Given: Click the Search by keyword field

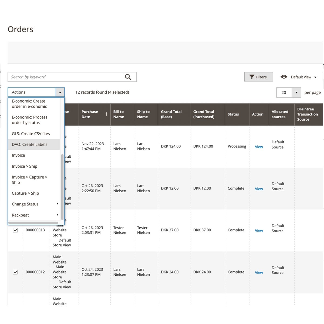Looking at the screenshot, I should [x=66, y=77].
